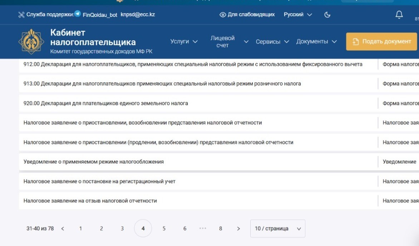
Task: Select Уведомление о применяемом режиме налогообложения
Action: click(94, 162)
